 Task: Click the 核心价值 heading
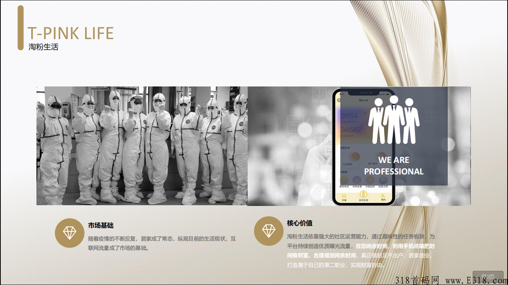click(300, 223)
